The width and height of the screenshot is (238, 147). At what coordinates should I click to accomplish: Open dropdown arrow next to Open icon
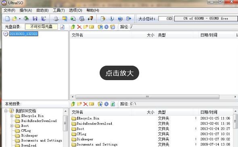point(20,19)
